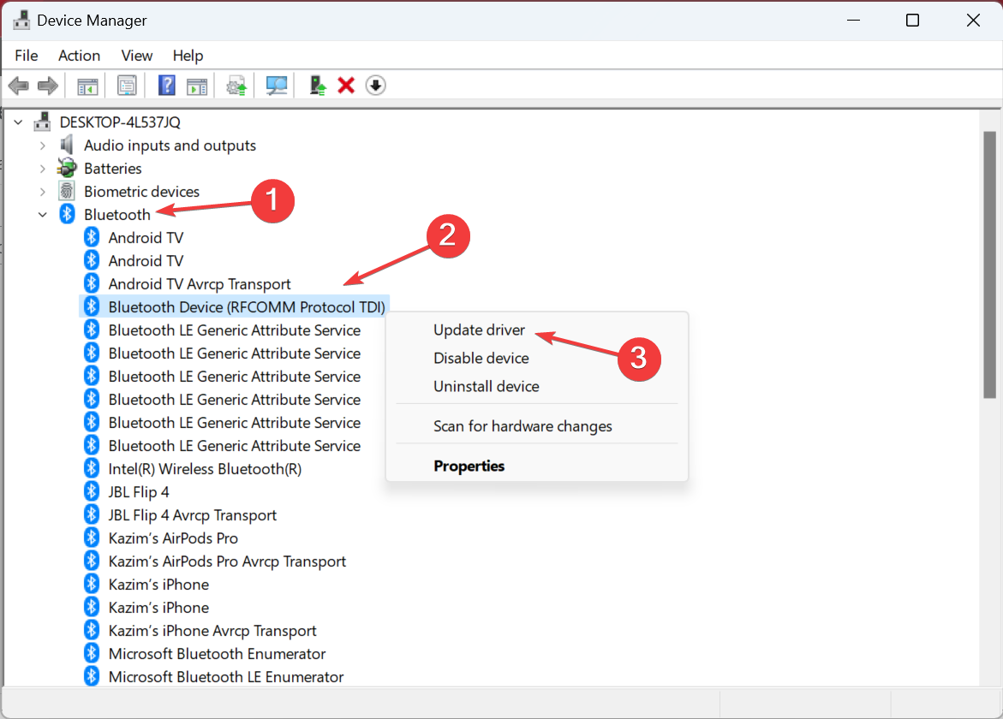Click the gear Update driver software icon

[x=236, y=86]
